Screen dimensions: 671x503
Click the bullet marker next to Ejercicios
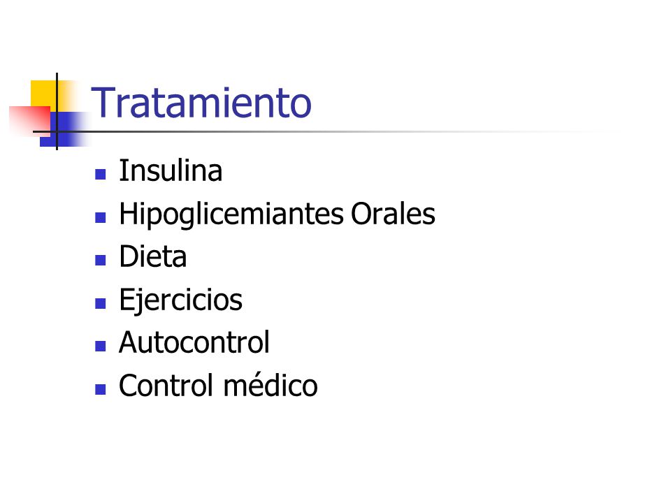pyautogui.click(x=101, y=304)
